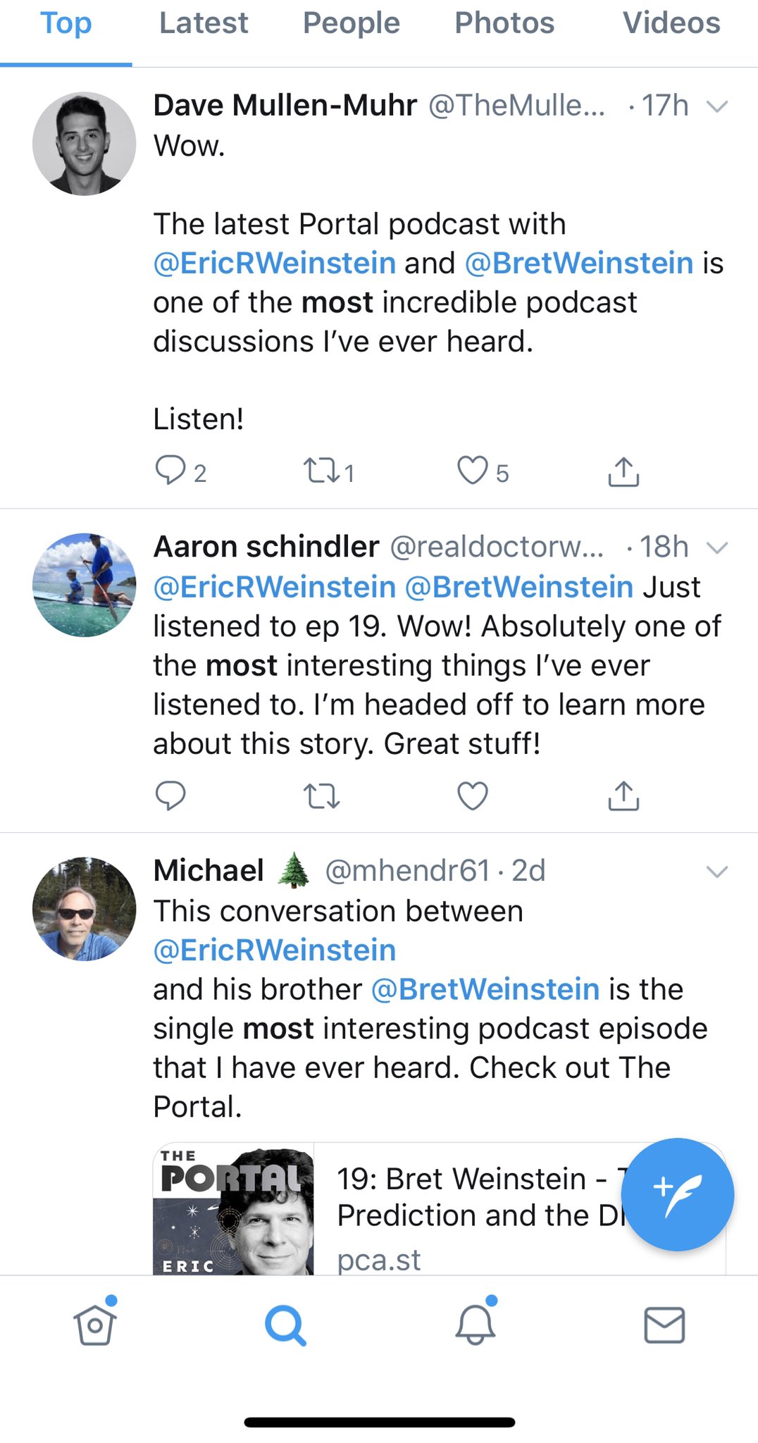Retweet Dave Mullen-Muhr's Portal podcast tweet
The height and width of the screenshot is (1443, 758).
coord(321,471)
